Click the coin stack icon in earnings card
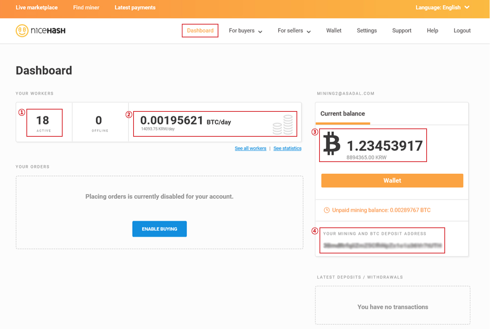 tap(283, 125)
